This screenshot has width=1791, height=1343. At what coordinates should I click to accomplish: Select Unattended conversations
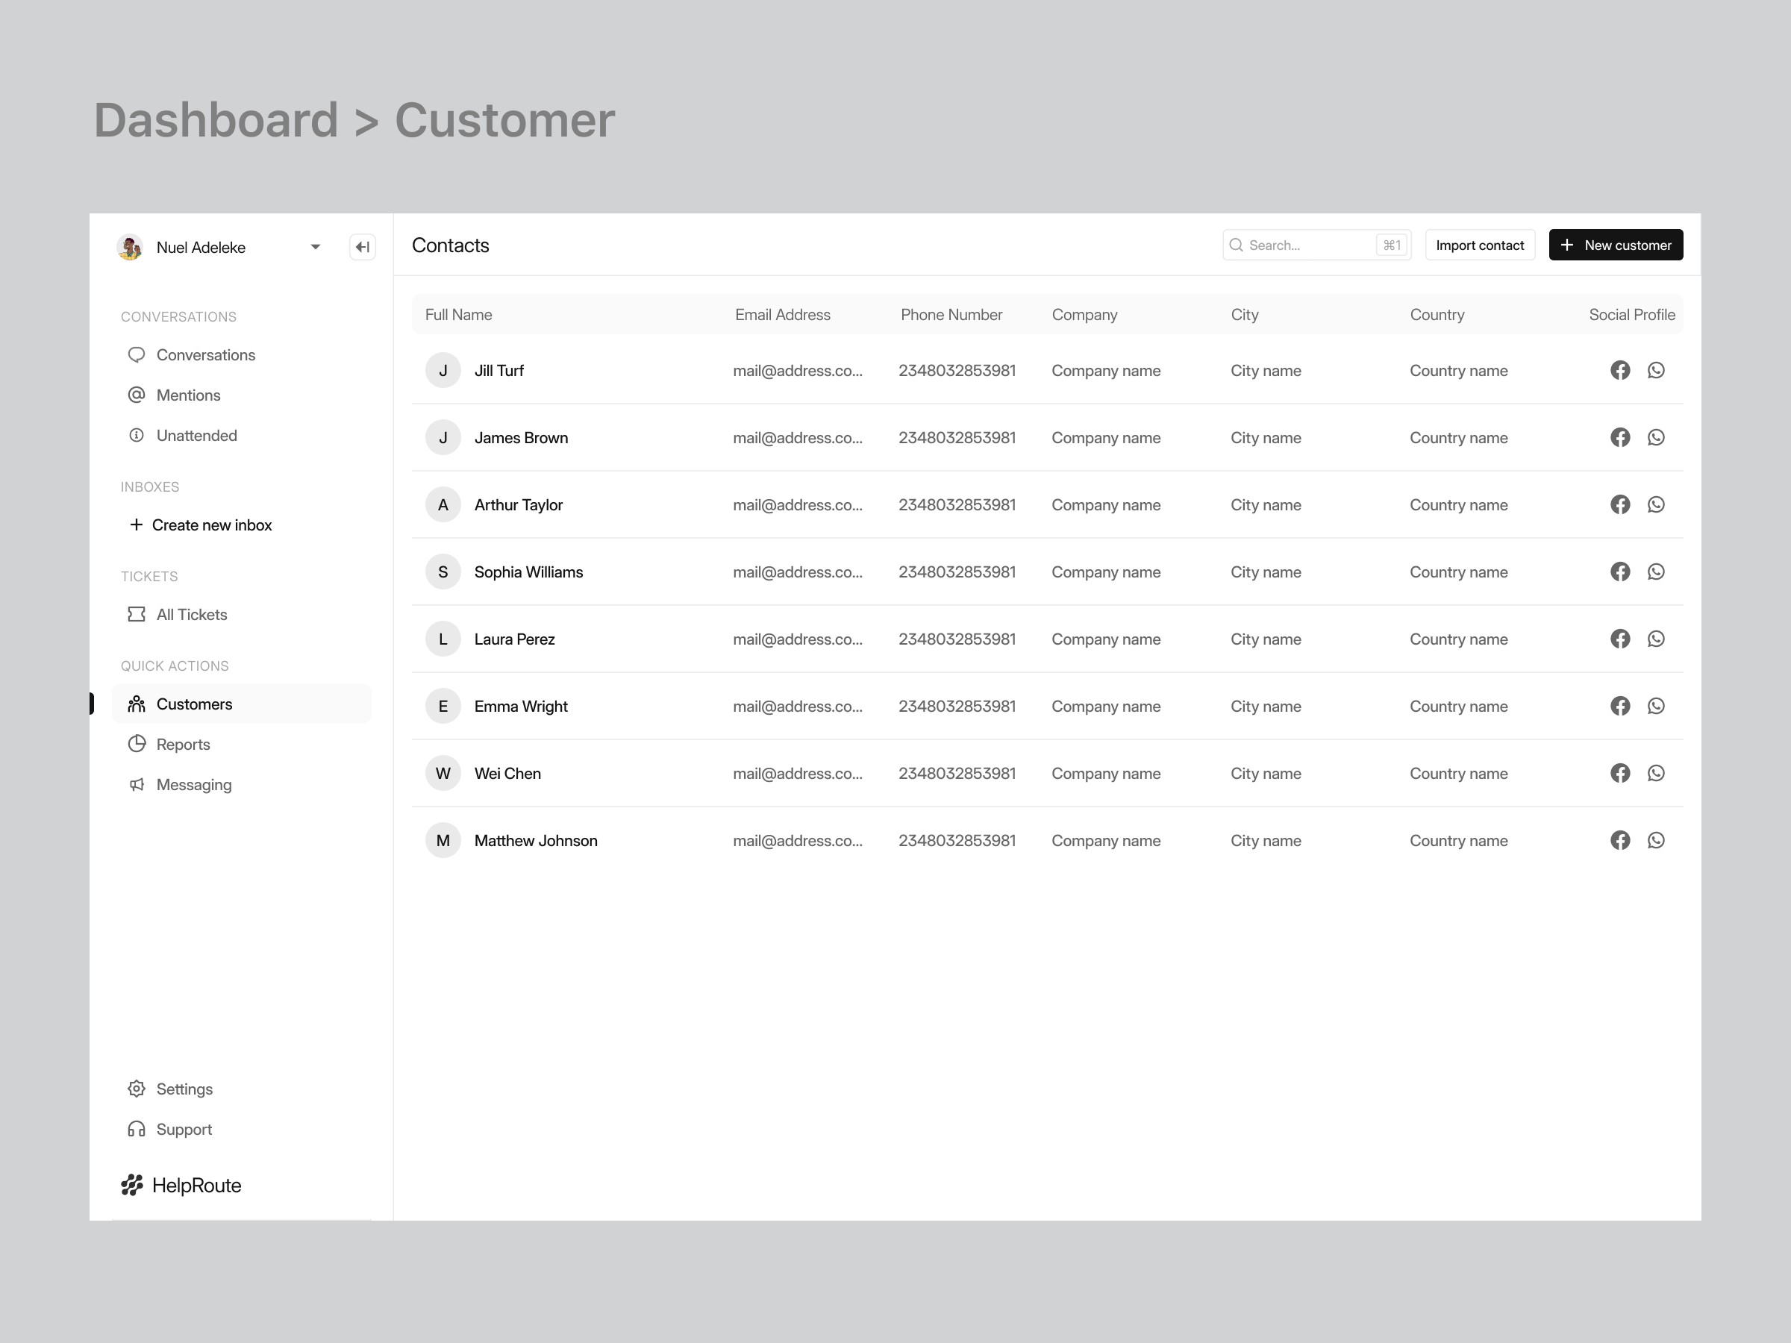click(196, 436)
